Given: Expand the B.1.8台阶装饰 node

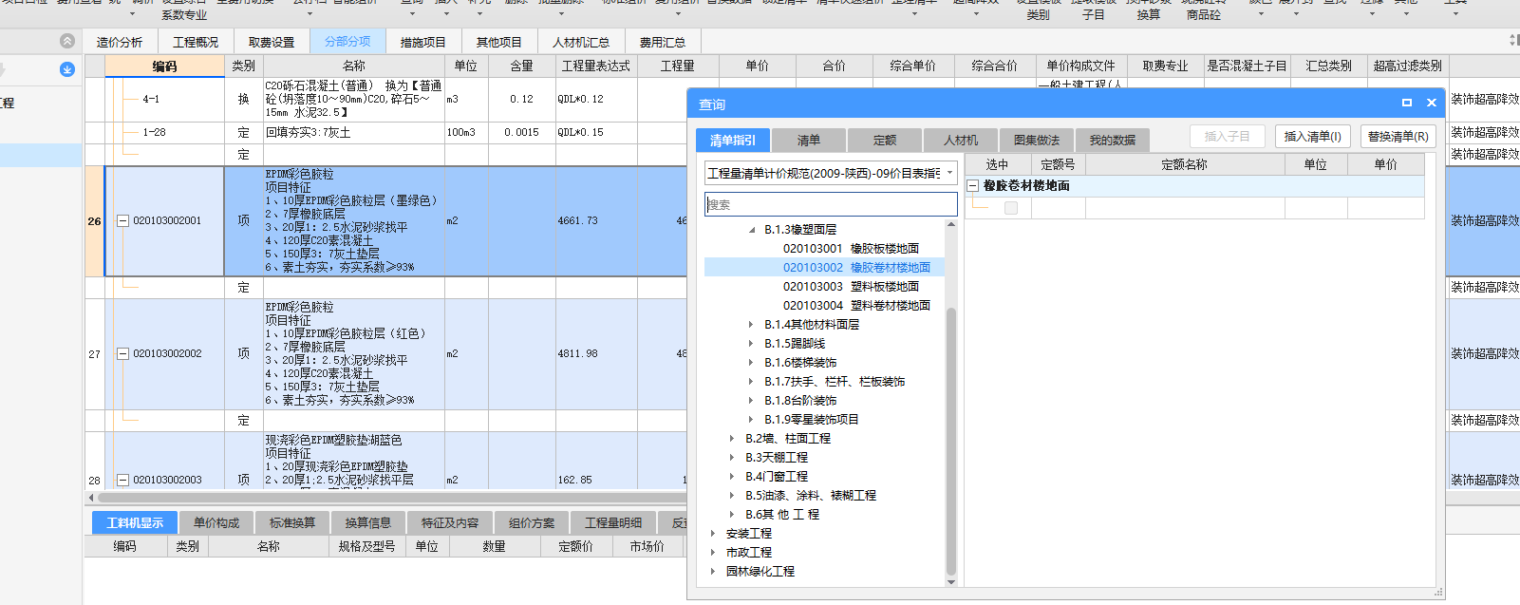Looking at the screenshot, I should point(752,401).
